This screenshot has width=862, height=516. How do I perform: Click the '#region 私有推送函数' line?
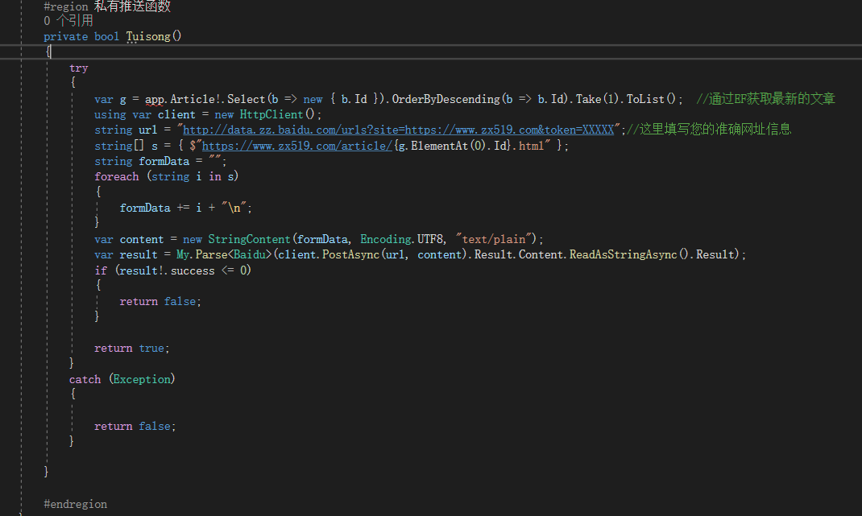pyautogui.click(x=107, y=6)
